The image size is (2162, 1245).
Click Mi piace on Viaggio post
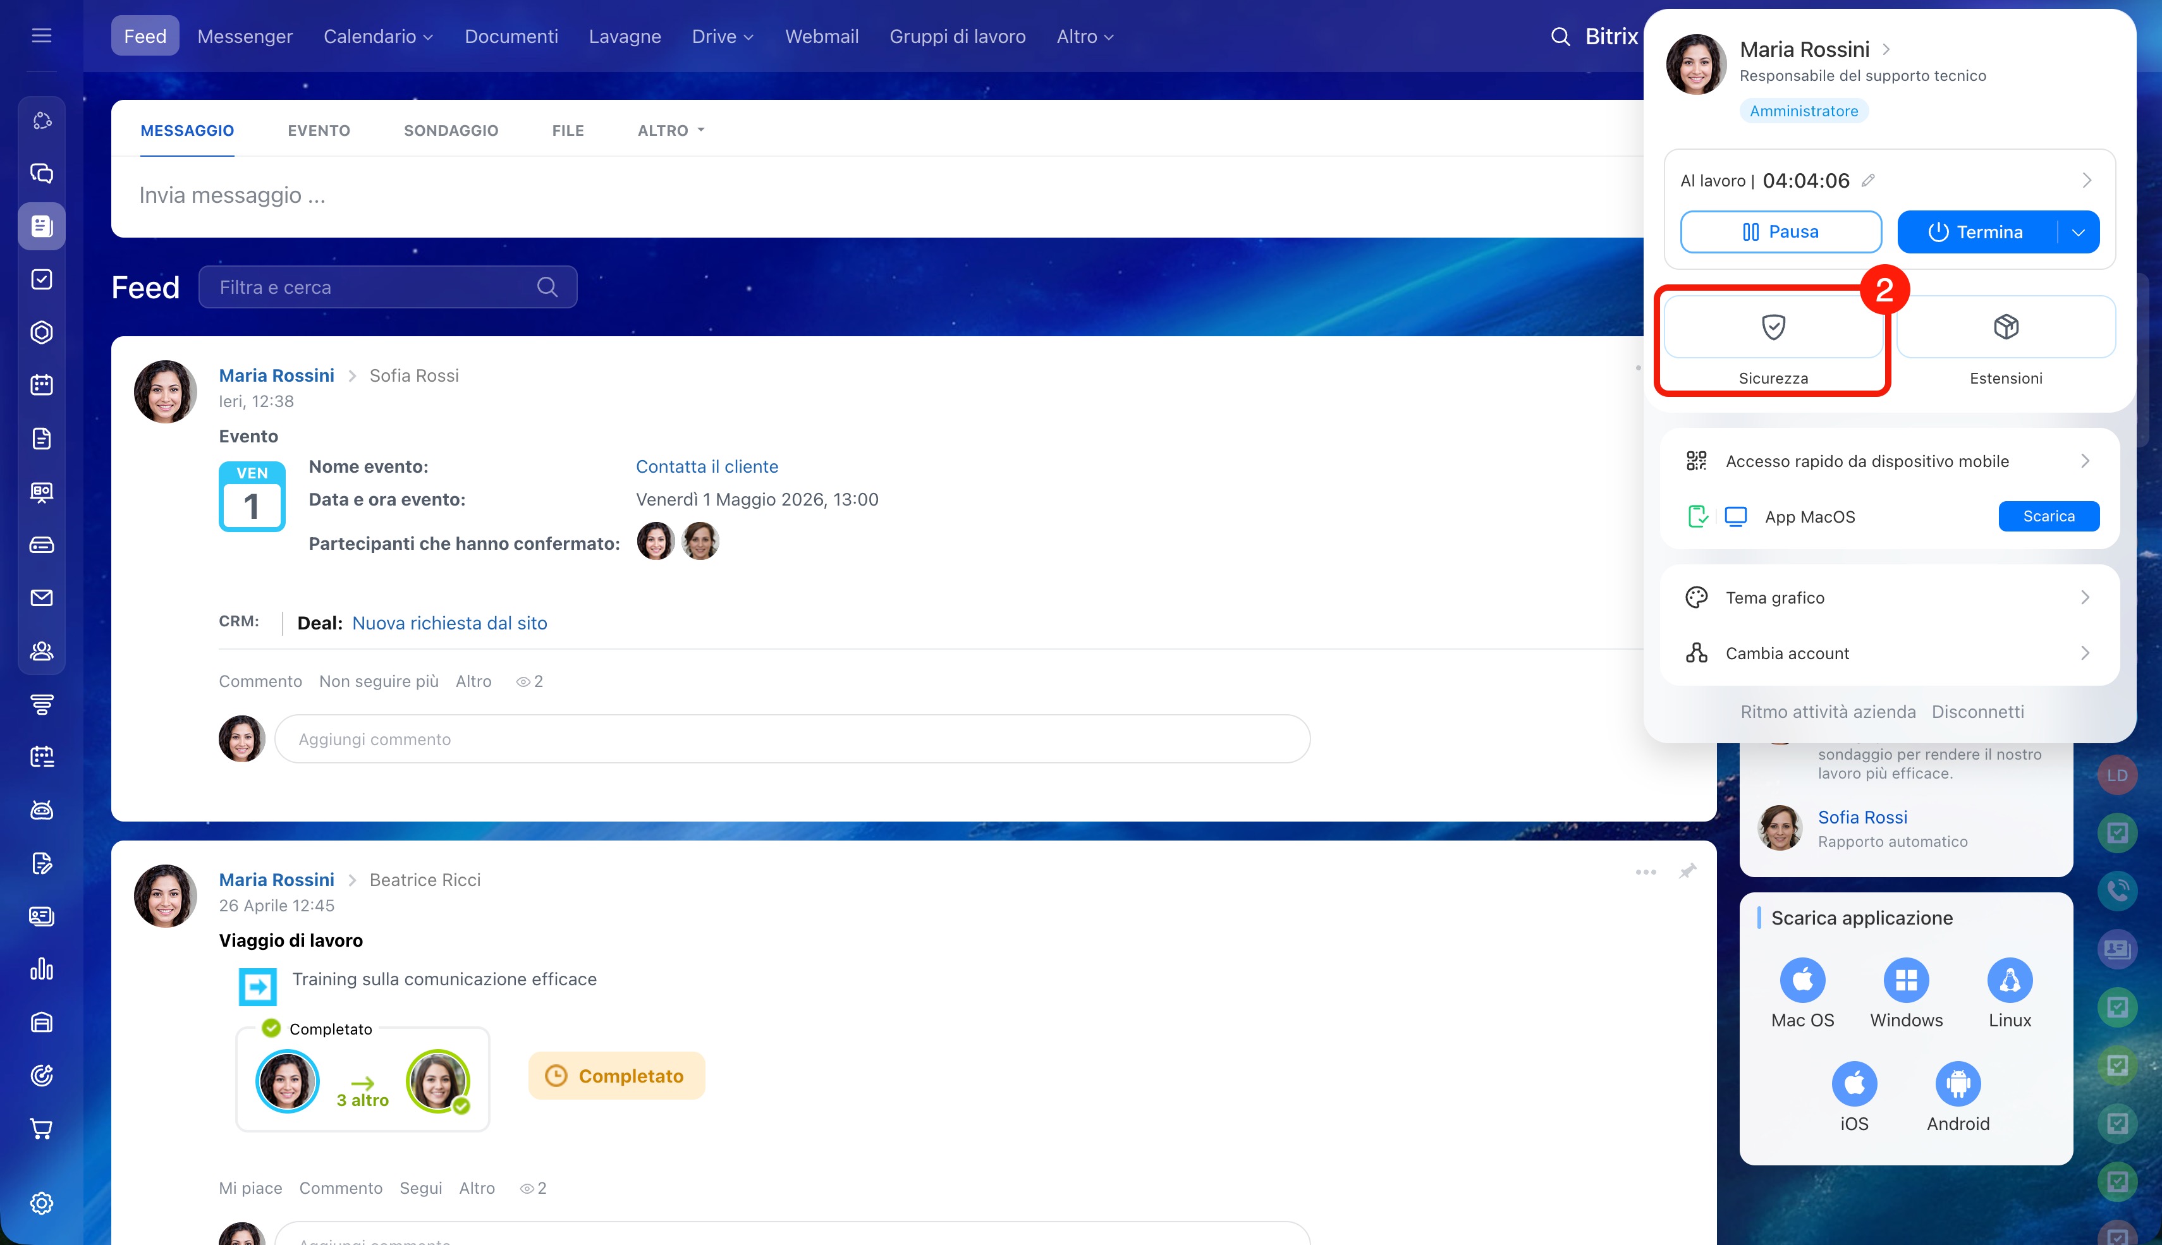[x=250, y=1187]
